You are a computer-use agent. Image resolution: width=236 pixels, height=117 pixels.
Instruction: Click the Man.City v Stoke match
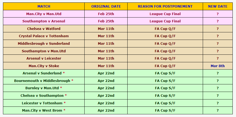(x=44, y=66)
